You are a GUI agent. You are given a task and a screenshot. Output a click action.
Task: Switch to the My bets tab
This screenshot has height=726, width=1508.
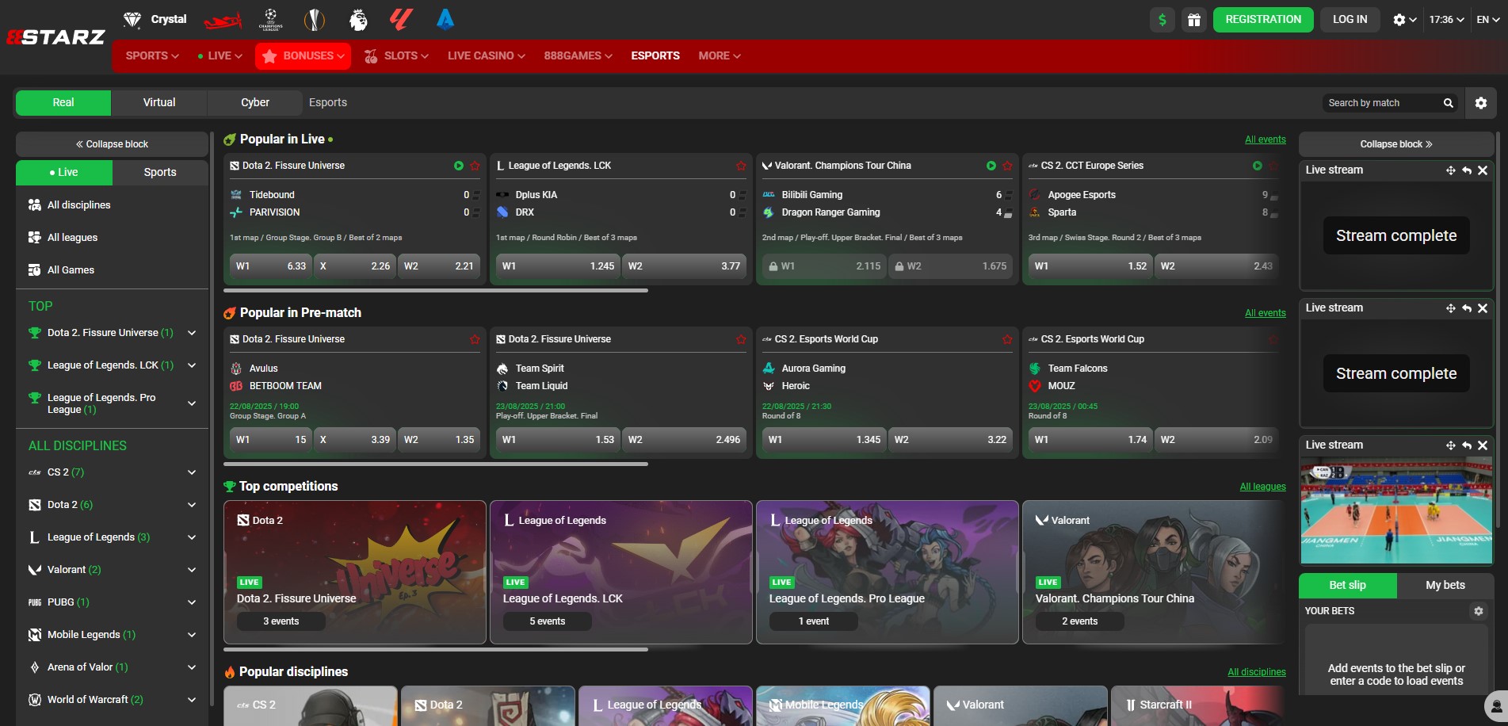click(x=1445, y=586)
